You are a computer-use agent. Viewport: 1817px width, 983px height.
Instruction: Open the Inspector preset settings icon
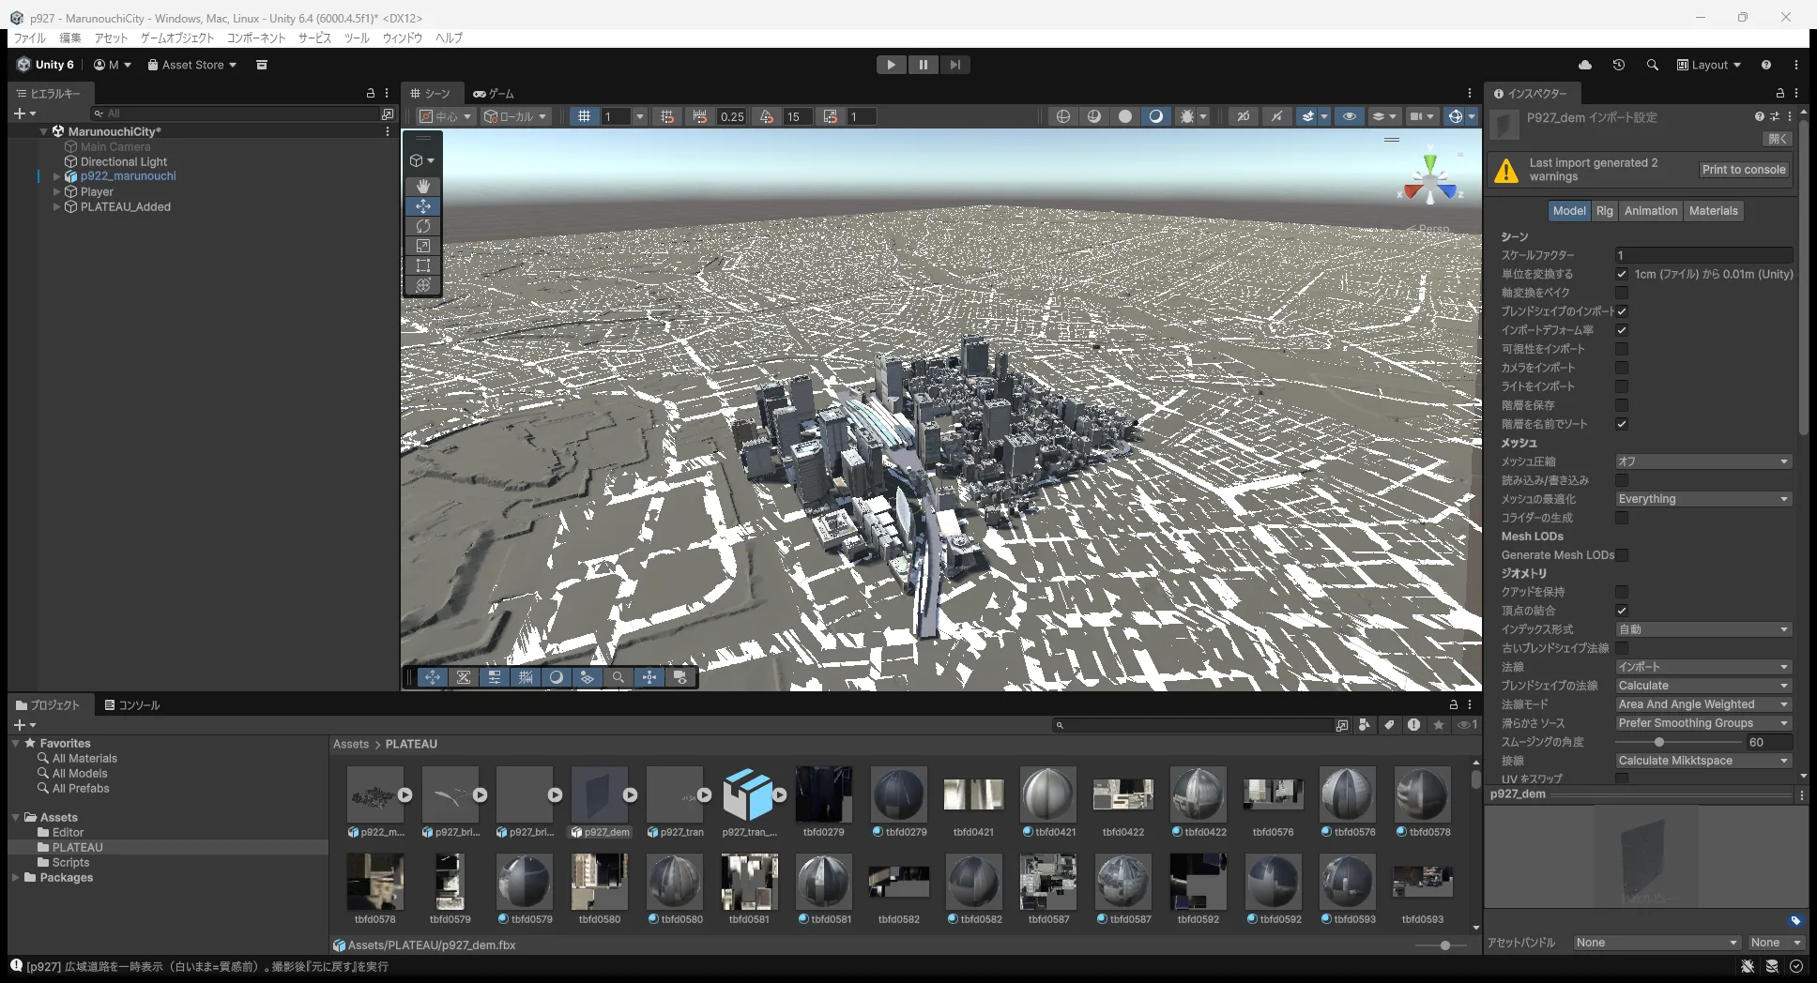1775,116
